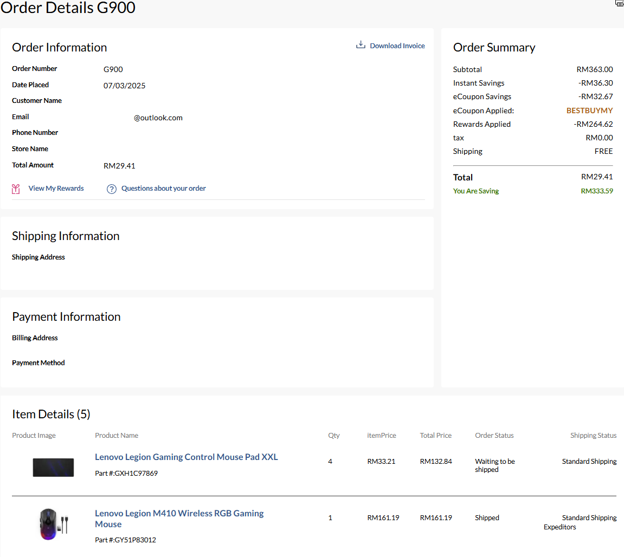Image resolution: width=624 pixels, height=557 pixels.
Task: Click the mouse pad product thumbnail
Action: click(53, 467)
